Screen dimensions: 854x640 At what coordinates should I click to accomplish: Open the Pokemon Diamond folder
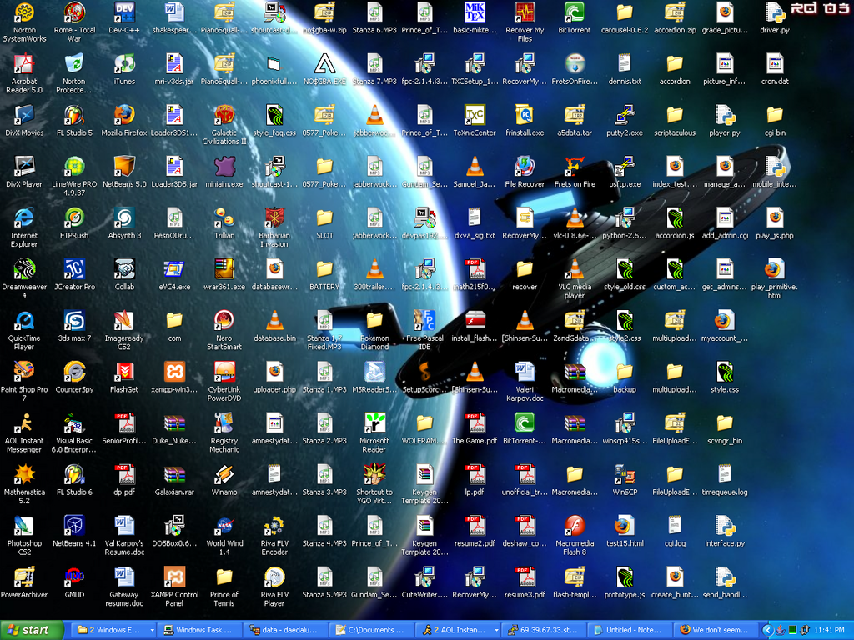374,330
